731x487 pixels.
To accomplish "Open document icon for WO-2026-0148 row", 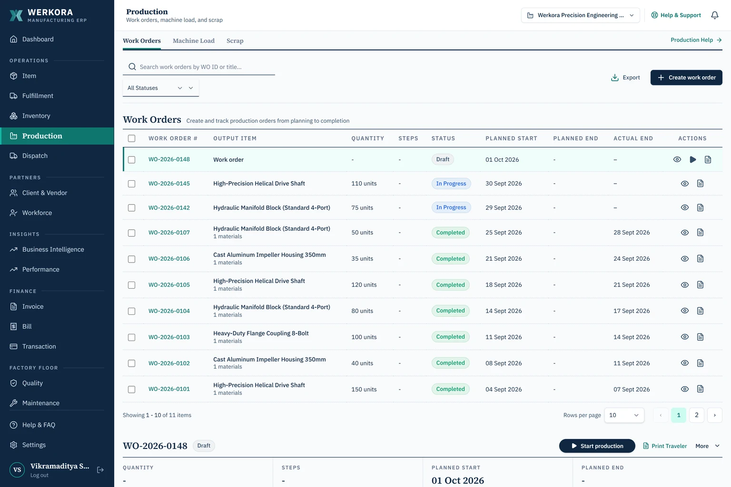I will pos(708,160).
